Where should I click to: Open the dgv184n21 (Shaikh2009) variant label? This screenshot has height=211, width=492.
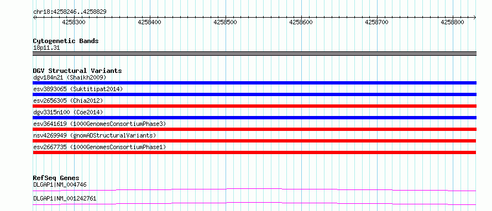click(x=70, y=77)
